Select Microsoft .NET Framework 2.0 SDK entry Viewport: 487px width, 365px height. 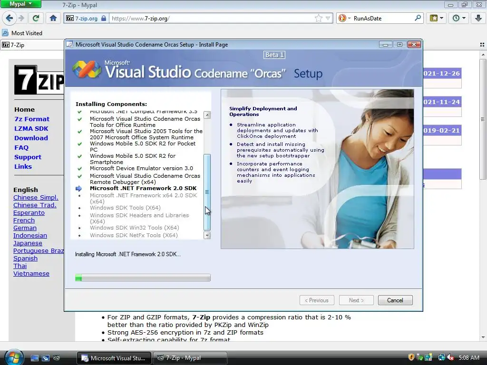[x=143, y=188]
